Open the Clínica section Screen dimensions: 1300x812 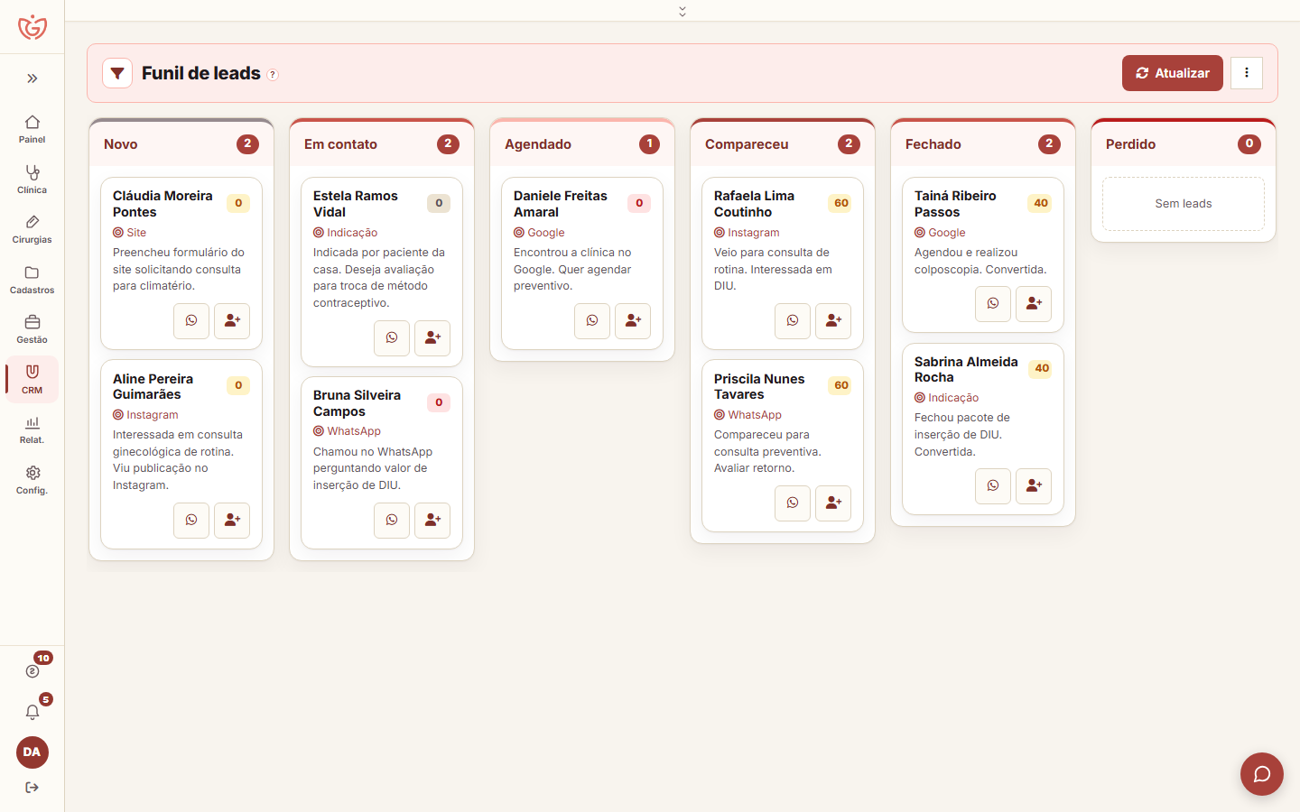[x=32, y=179]
